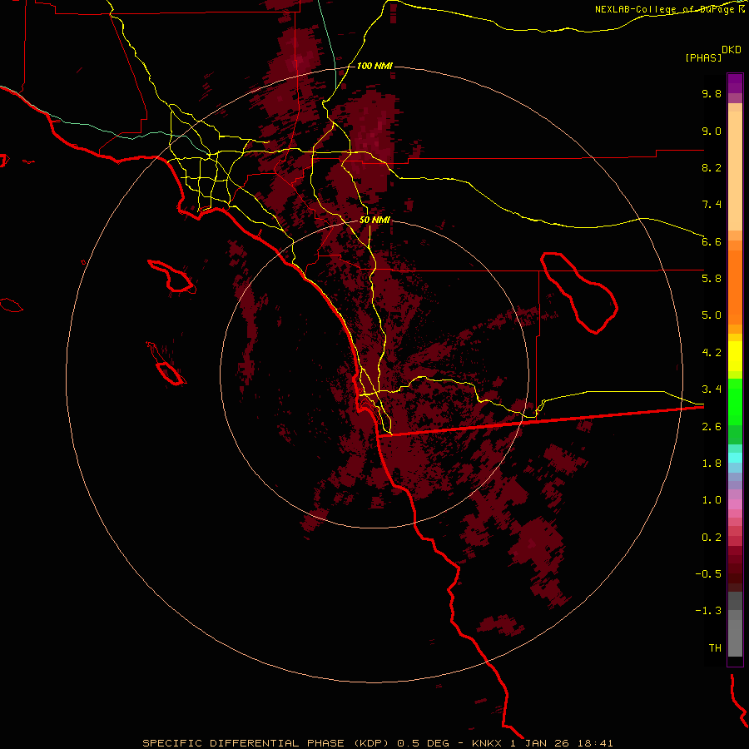749x749 pixels.
Task: Click the yellow segment of the color bar
Action: pyautogui.click(x=735, y=356)
